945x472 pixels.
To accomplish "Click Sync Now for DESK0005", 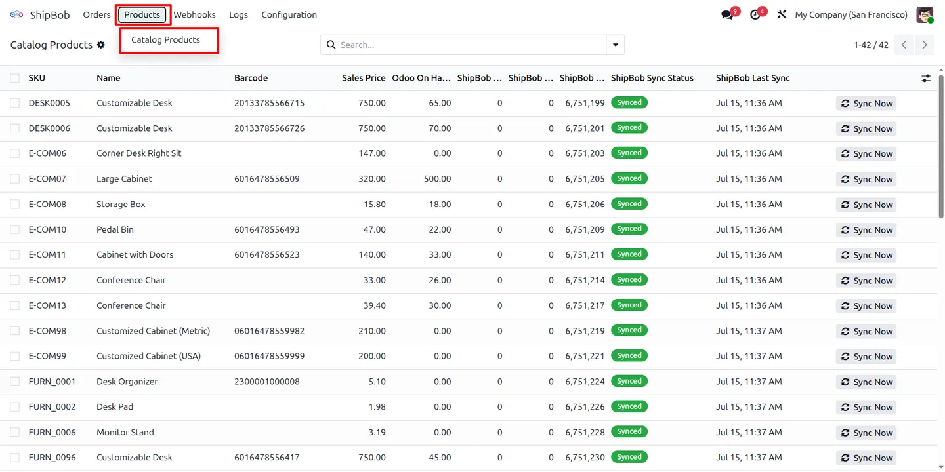I will 866,104.
